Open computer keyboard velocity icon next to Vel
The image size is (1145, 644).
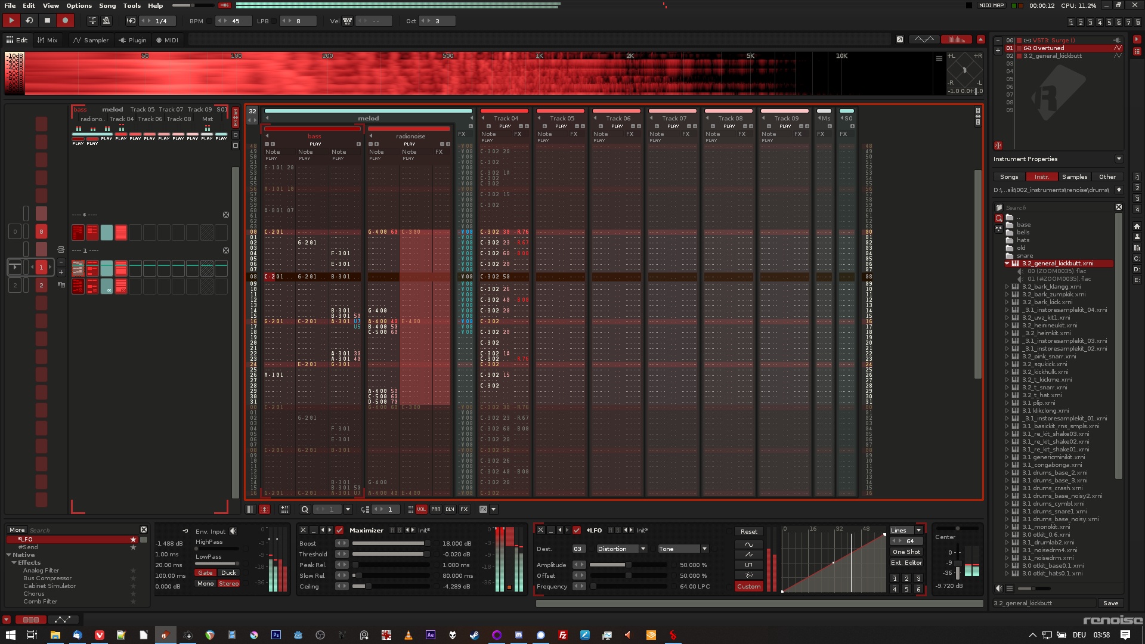347,21
